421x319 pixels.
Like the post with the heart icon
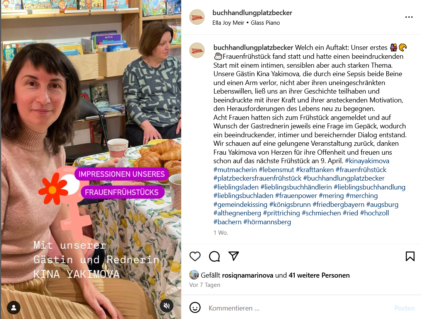pyautogui.click(x=195, y=256)
